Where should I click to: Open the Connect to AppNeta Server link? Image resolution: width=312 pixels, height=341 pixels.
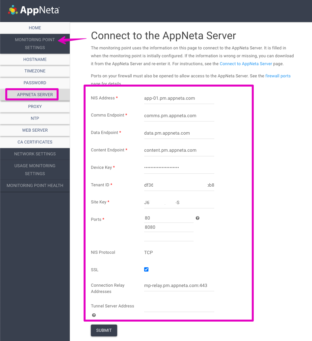[246, 64]
